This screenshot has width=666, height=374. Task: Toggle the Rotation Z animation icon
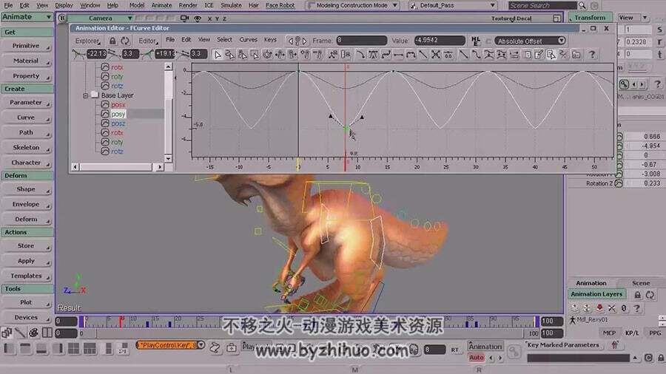(619, 183)
